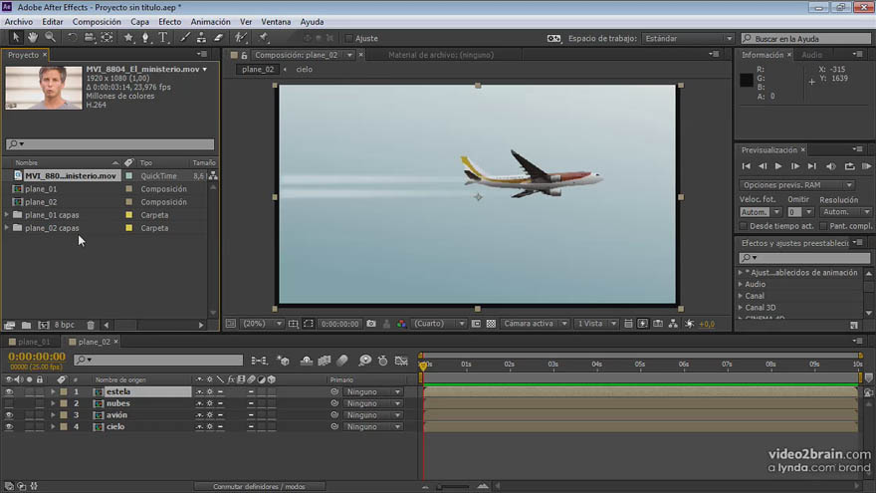Select the Rotation tool

[x=72, y=38]
